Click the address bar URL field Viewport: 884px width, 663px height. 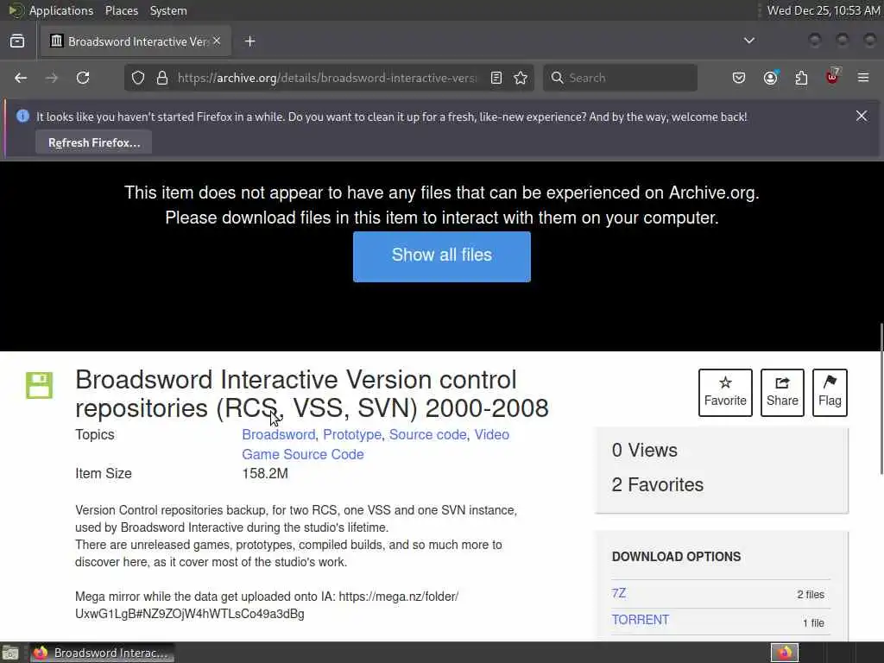pos(327,78)
